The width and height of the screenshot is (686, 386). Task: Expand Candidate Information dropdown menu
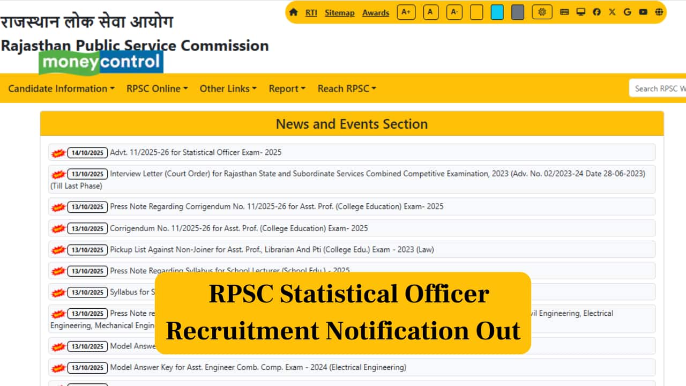click(x=62, y=88)
